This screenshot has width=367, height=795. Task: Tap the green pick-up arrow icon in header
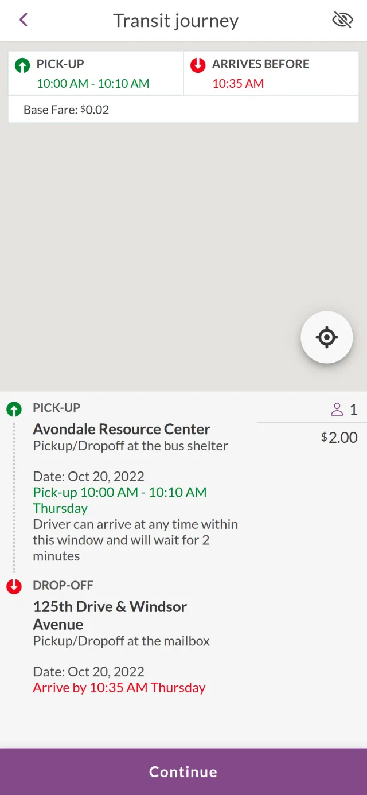22,65
